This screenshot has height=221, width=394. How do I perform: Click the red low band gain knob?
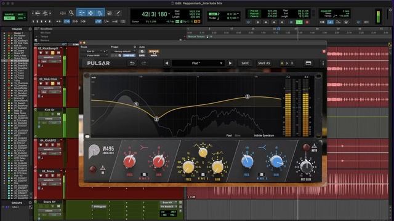click(x=159, y=161)
